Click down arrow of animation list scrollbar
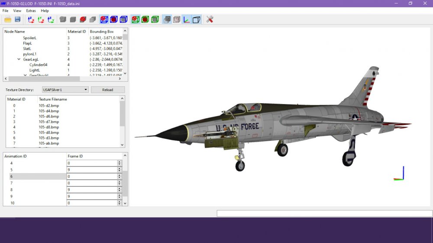433x243 pixels. (125, 203)
